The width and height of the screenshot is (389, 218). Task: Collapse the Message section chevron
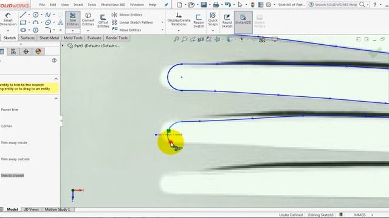coord(56,79)
